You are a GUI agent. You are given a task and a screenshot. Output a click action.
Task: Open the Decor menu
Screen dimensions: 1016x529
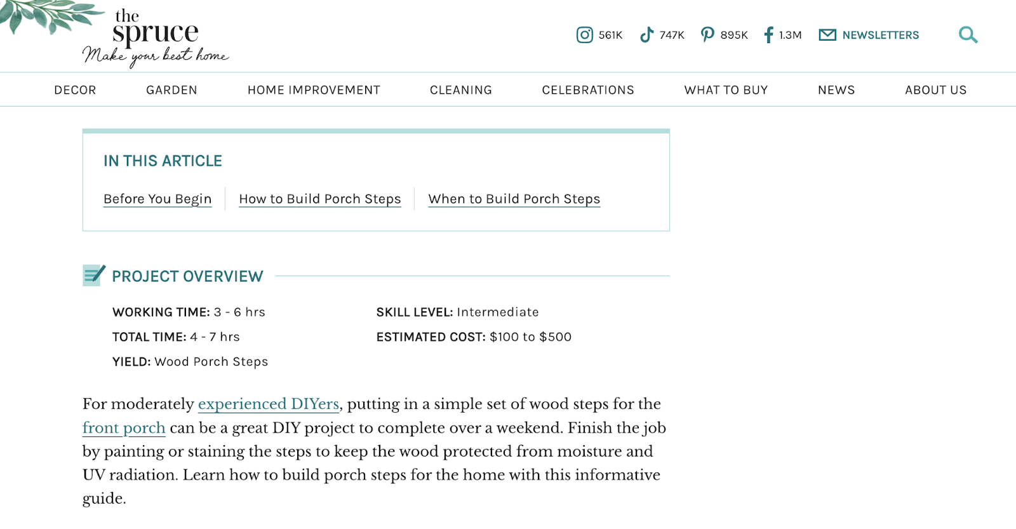click(75, 90)
